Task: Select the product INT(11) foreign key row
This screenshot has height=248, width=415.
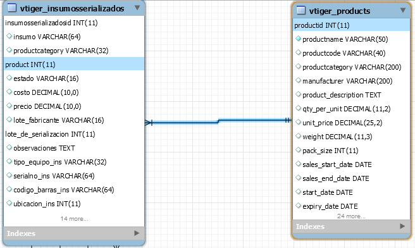Action: click(x=74, y=65)
